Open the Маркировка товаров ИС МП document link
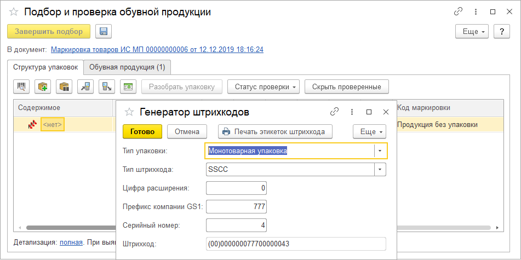This screenshot has width=521, height=260. (157, 49)
